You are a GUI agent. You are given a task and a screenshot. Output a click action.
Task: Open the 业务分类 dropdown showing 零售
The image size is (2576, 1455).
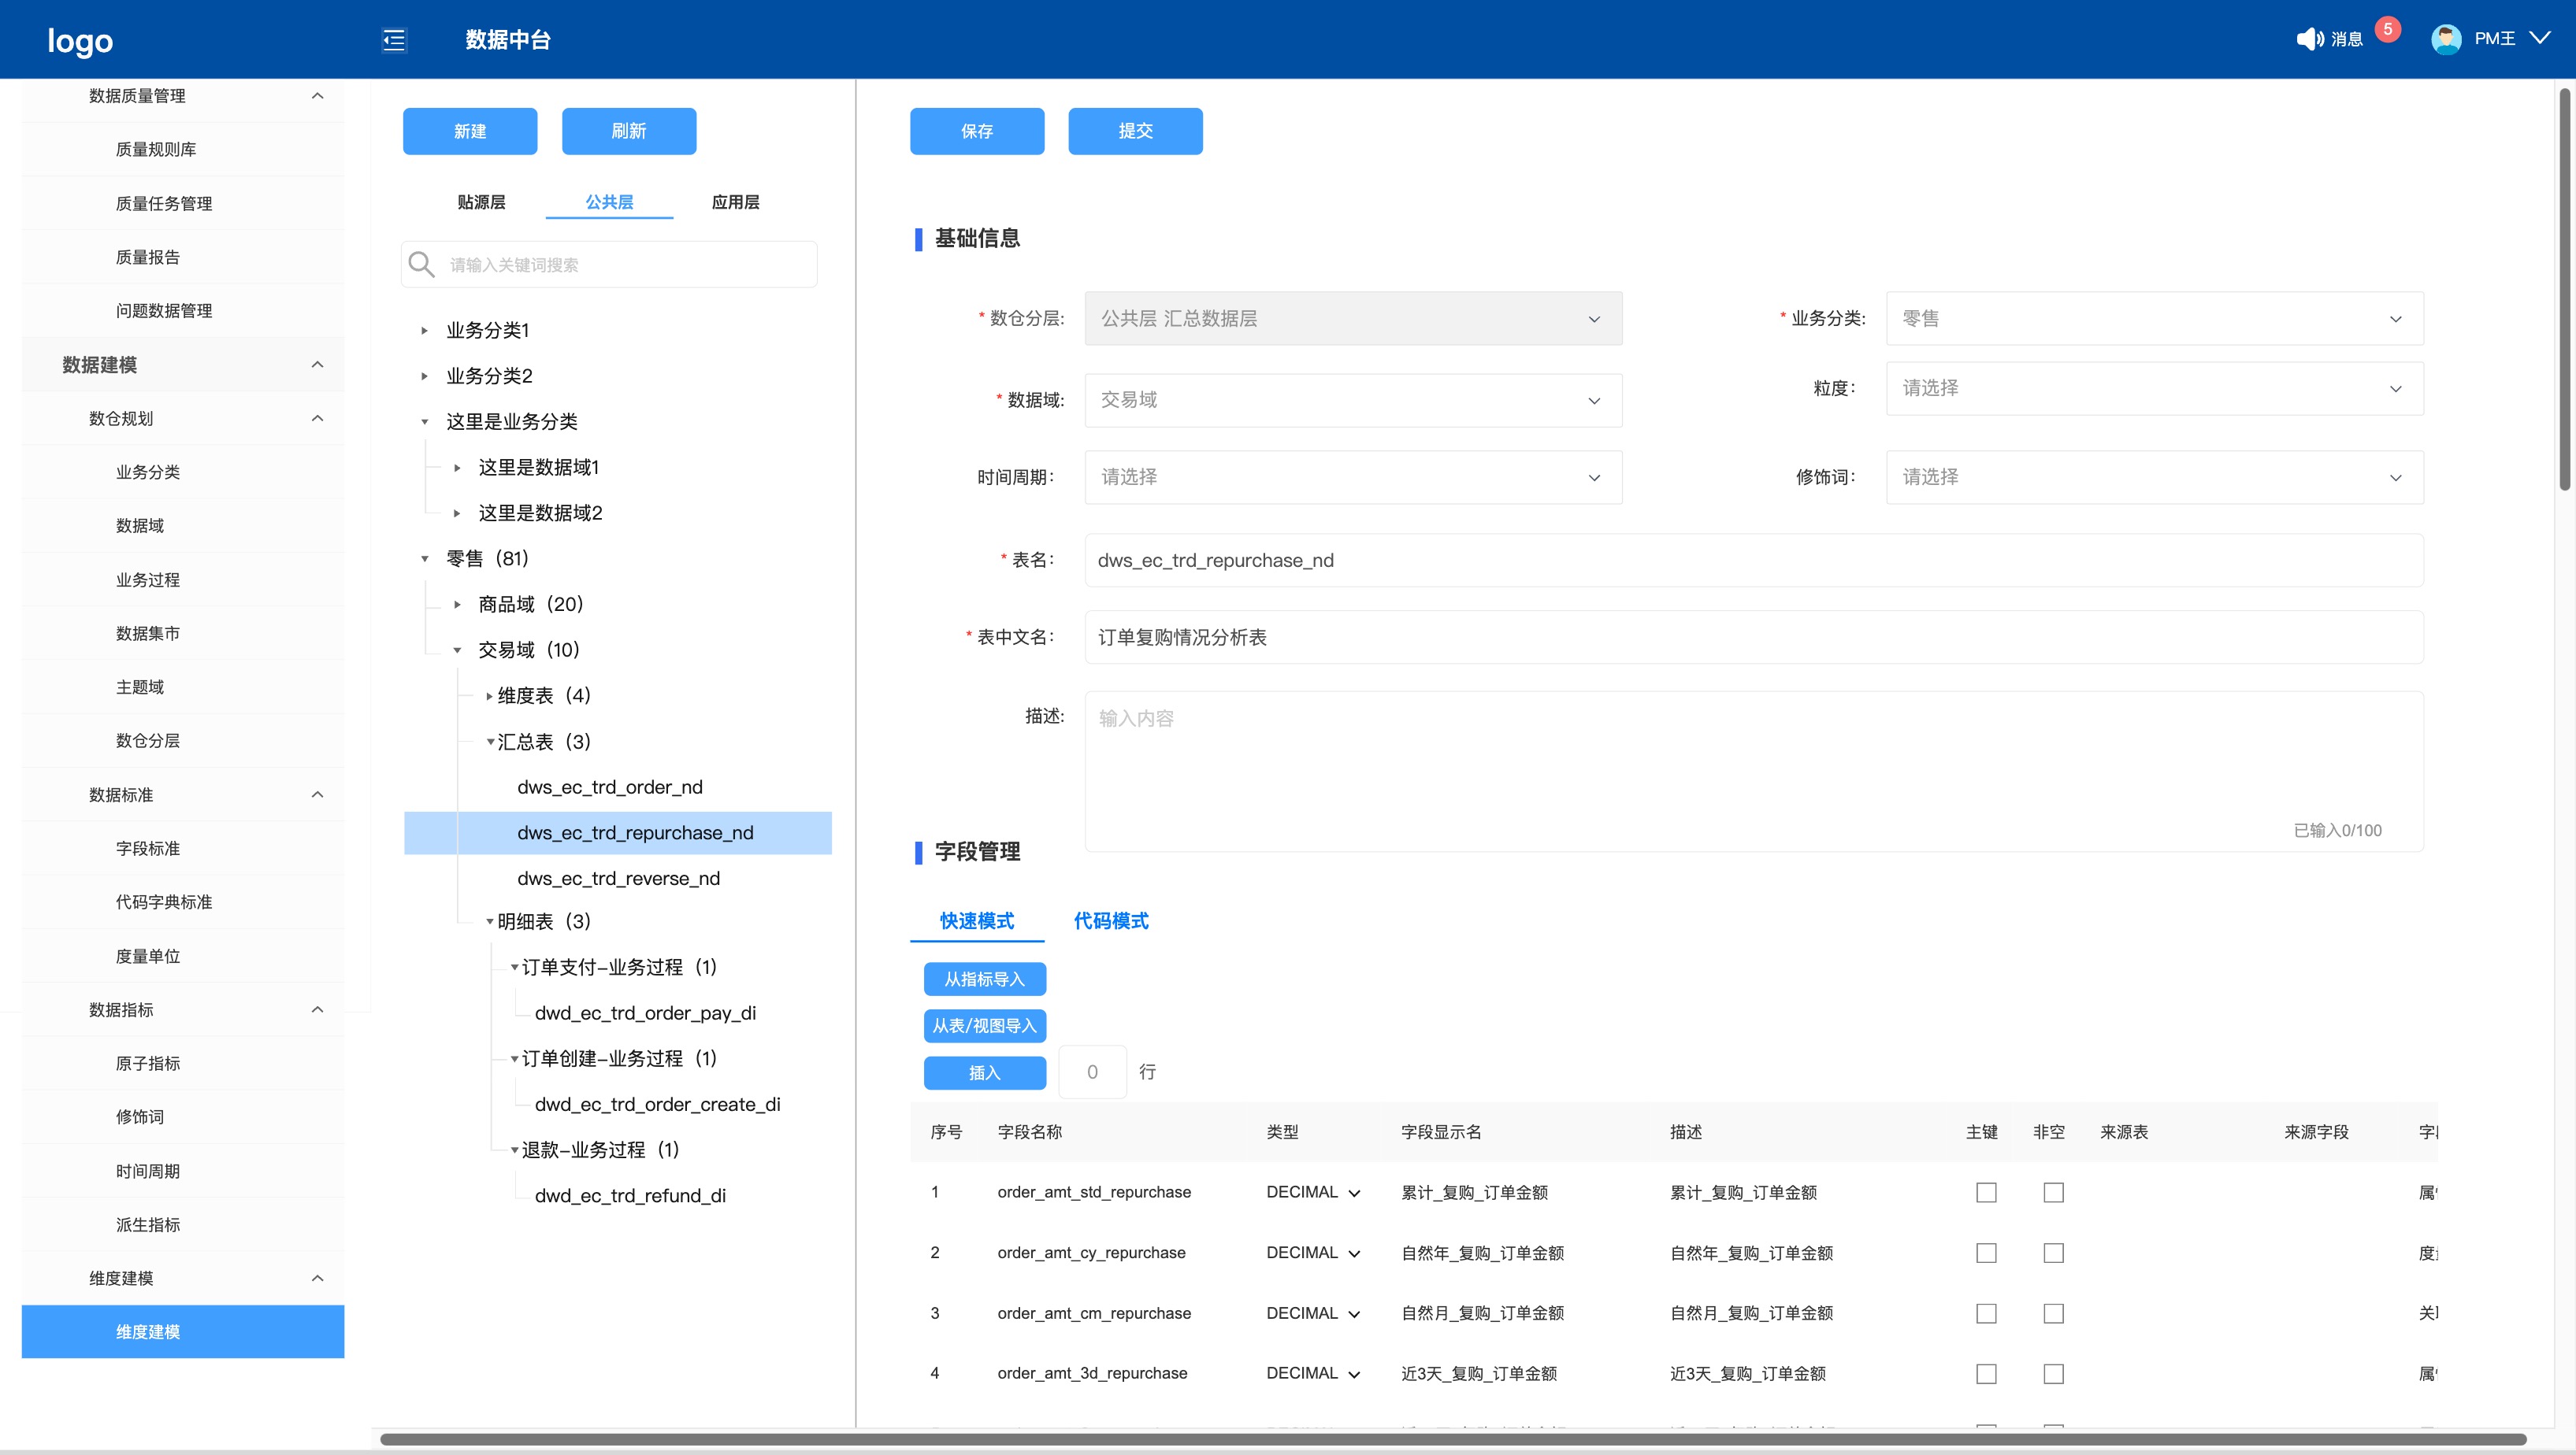click(x=2154, y=319)
